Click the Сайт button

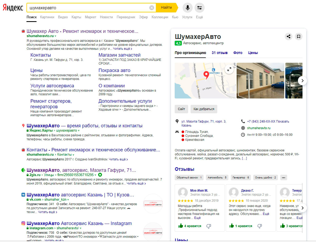click(x=181, y=109)
